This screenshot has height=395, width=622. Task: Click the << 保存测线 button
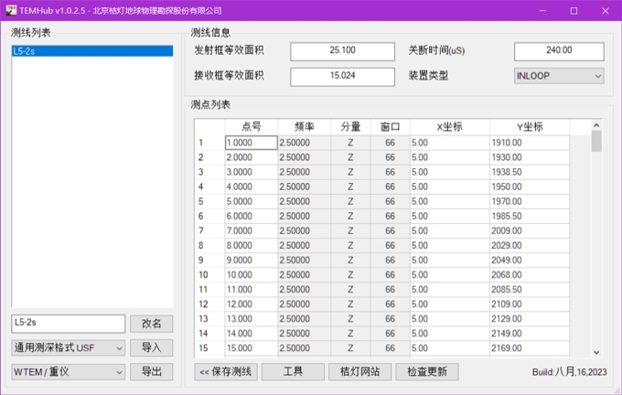click(226, 371)
